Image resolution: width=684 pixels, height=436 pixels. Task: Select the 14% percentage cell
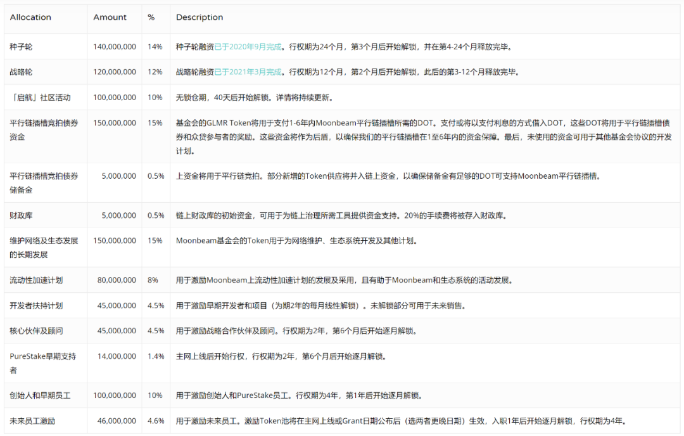155,47
